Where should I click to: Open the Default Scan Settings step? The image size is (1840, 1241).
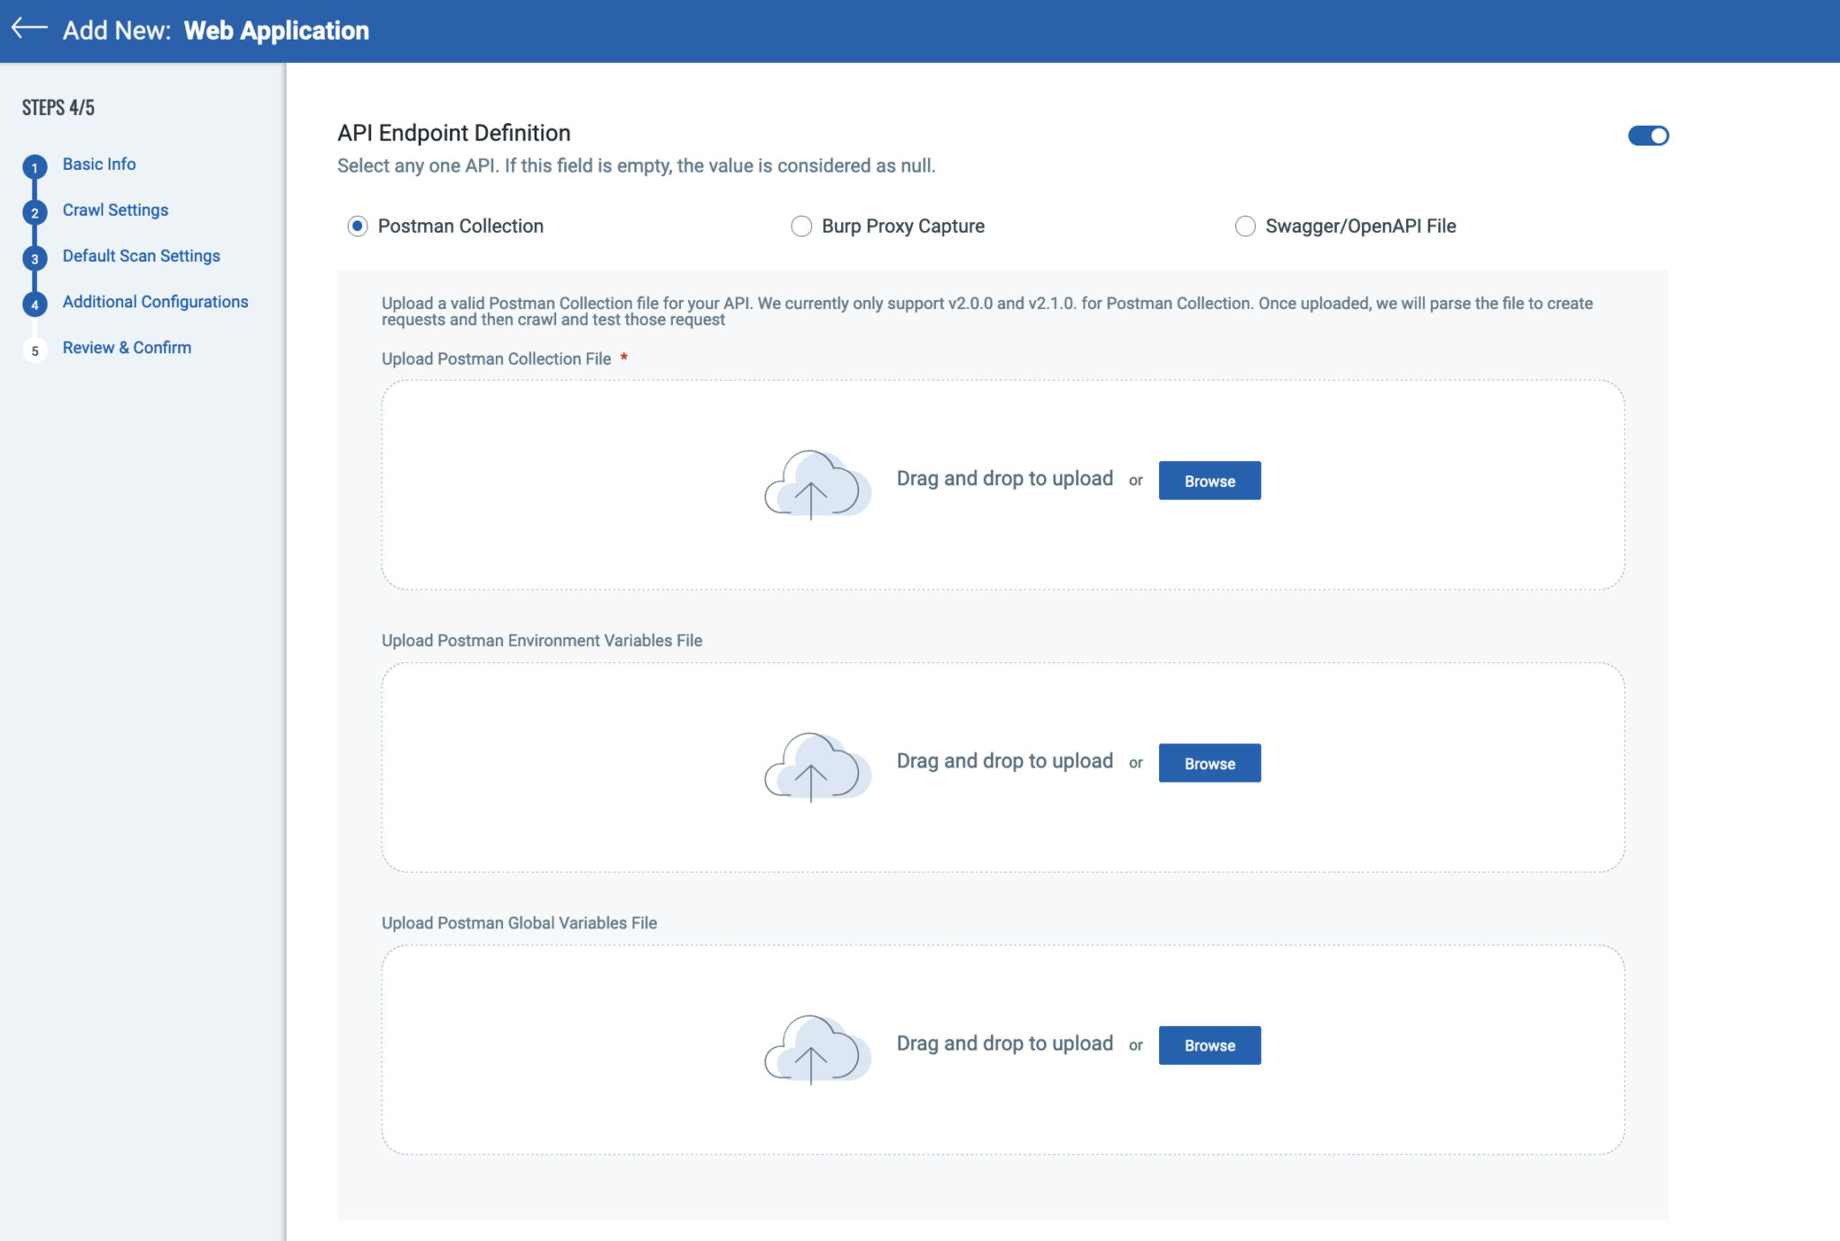(x=140, y=255)
